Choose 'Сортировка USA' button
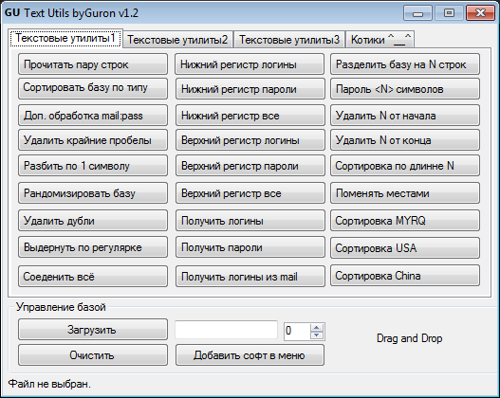Screen dimensions: 500x398 click(405, 247)
